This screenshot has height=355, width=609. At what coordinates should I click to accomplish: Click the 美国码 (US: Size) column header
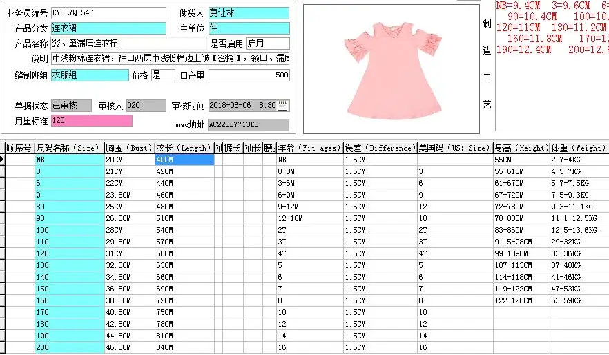[x=455, y=148]
